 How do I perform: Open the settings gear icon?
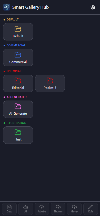tap(93, 7)
